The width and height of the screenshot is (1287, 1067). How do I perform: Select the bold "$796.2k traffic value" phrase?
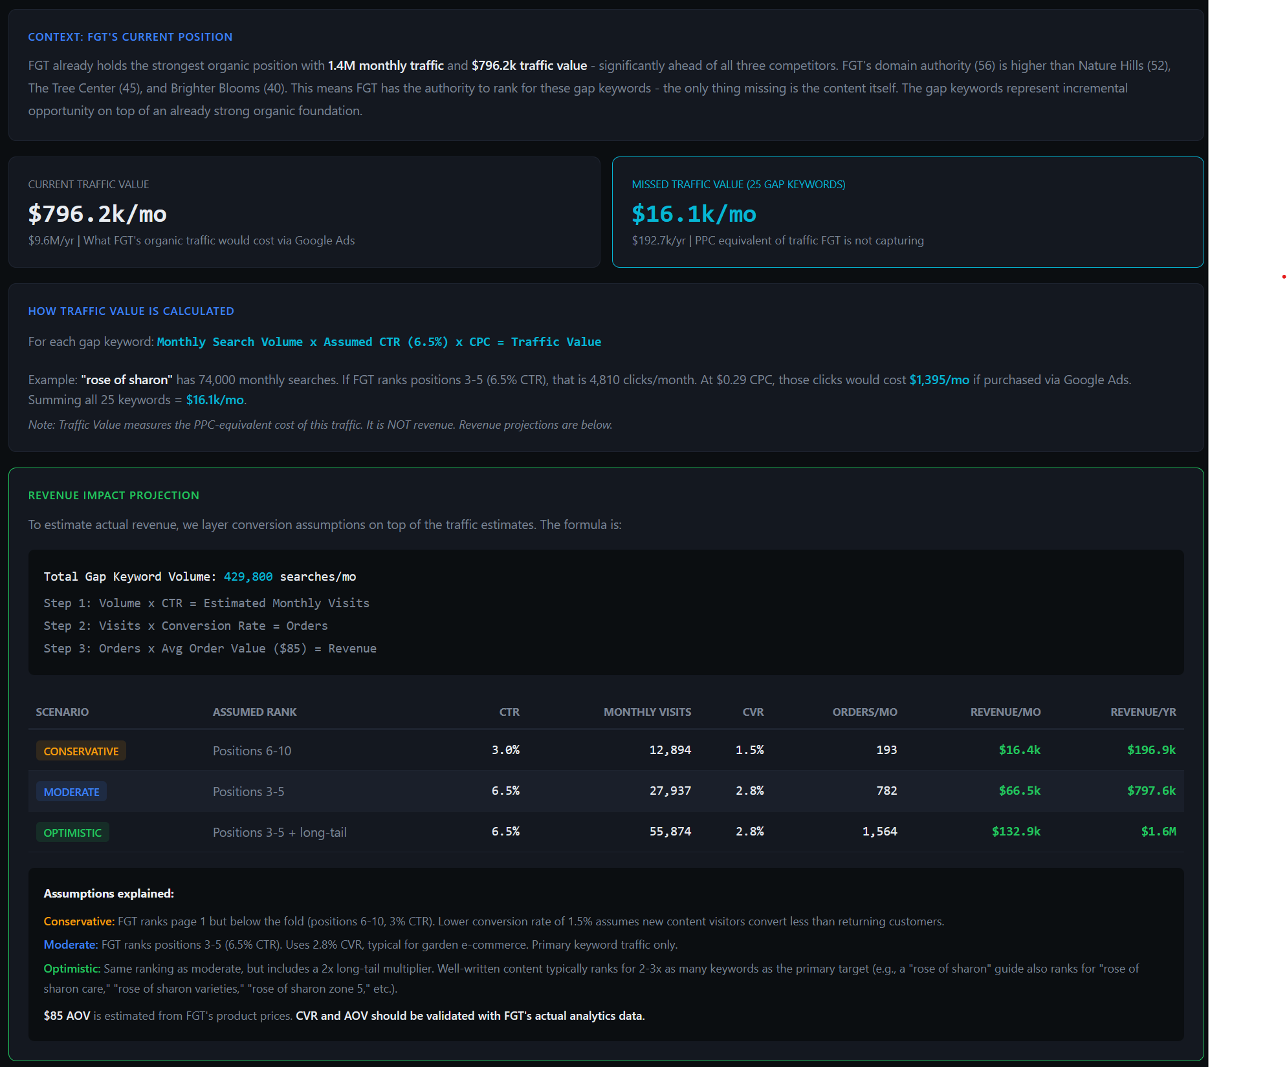(x=529, y=65)
